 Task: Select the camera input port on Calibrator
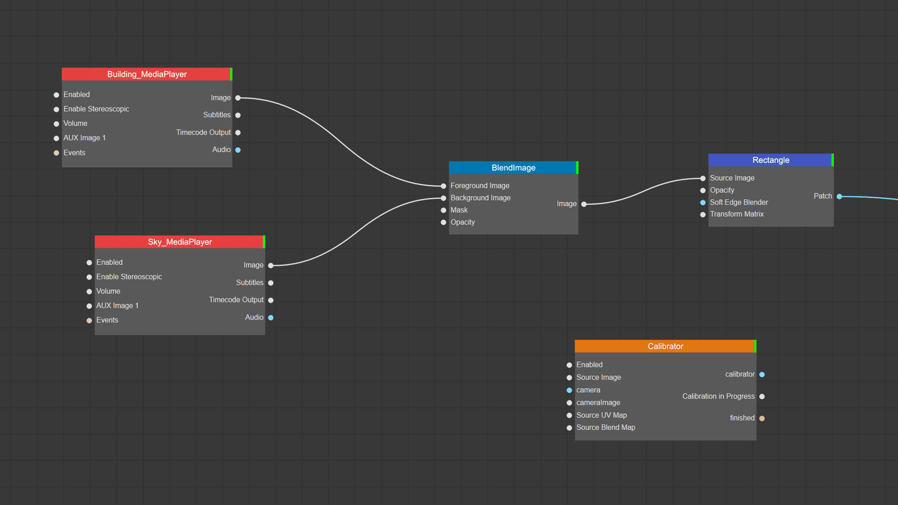pos(569,390)
